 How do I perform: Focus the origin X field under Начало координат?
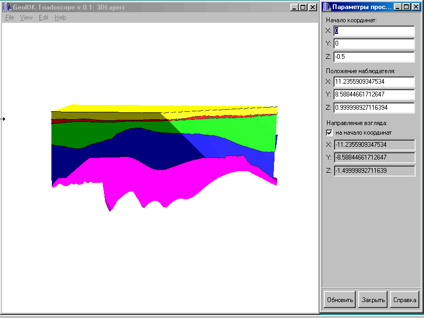[x=374, y=31]
